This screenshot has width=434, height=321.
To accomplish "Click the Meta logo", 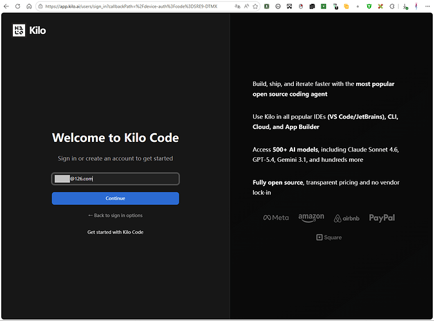I will 276,218.
